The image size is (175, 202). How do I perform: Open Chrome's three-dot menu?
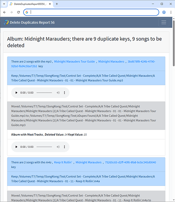coord(171,12)
